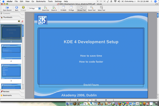
Task: Click the document scrollbar down arrow
Action: [x=158, y=98]
